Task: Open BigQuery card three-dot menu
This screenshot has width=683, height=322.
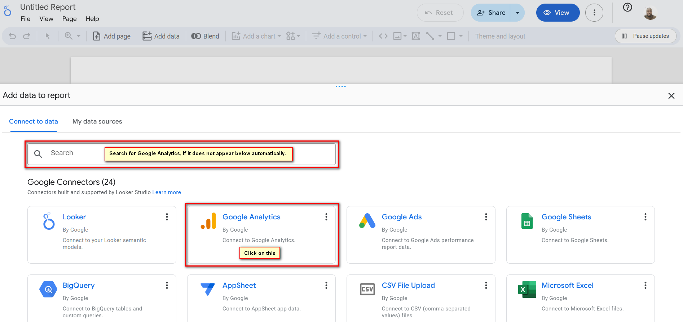Action: [167, 285]
